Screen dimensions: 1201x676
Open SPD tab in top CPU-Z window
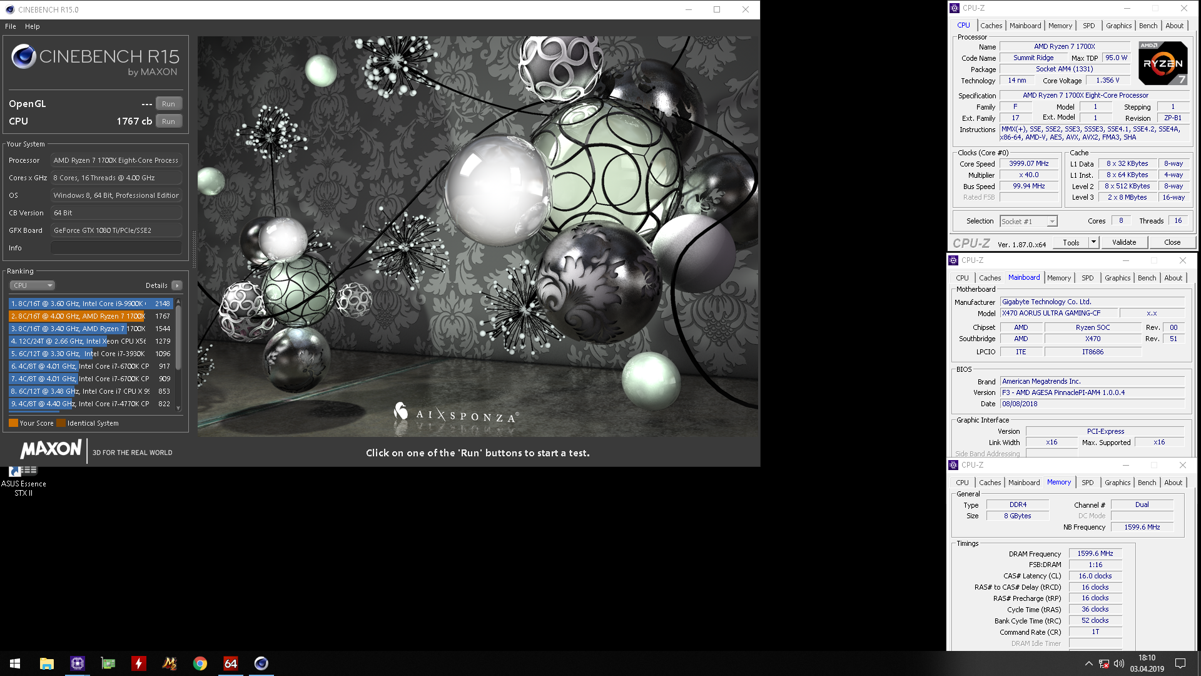tap(1089, 26)
